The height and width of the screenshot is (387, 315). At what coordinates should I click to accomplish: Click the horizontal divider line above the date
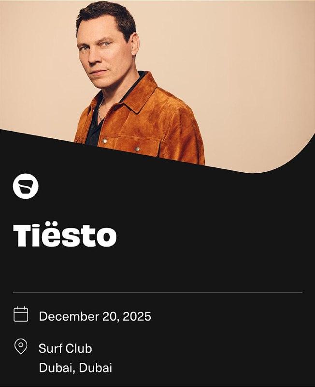tap(158, 293)
